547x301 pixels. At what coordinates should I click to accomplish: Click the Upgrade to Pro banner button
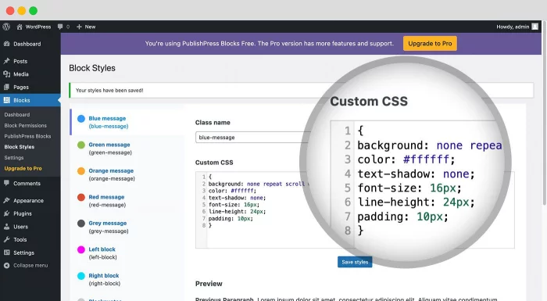tap(430, 44)
